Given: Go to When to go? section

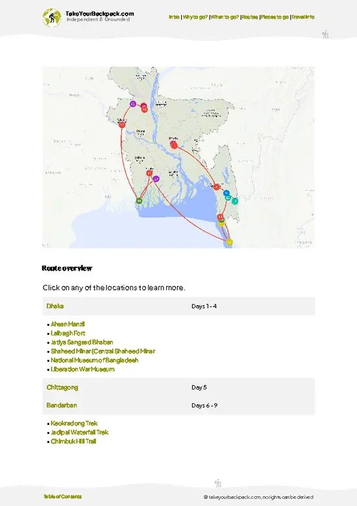Looking at the screenshot, I should point(225,17).
